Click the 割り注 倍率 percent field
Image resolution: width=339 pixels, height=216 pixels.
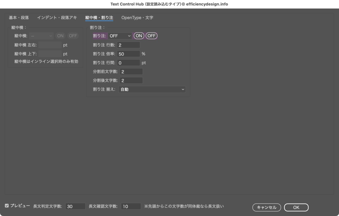[128, 54]
